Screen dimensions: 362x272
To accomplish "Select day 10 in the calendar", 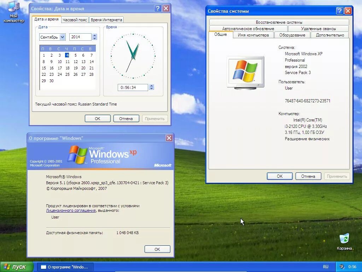I will (x=59, y=62).
